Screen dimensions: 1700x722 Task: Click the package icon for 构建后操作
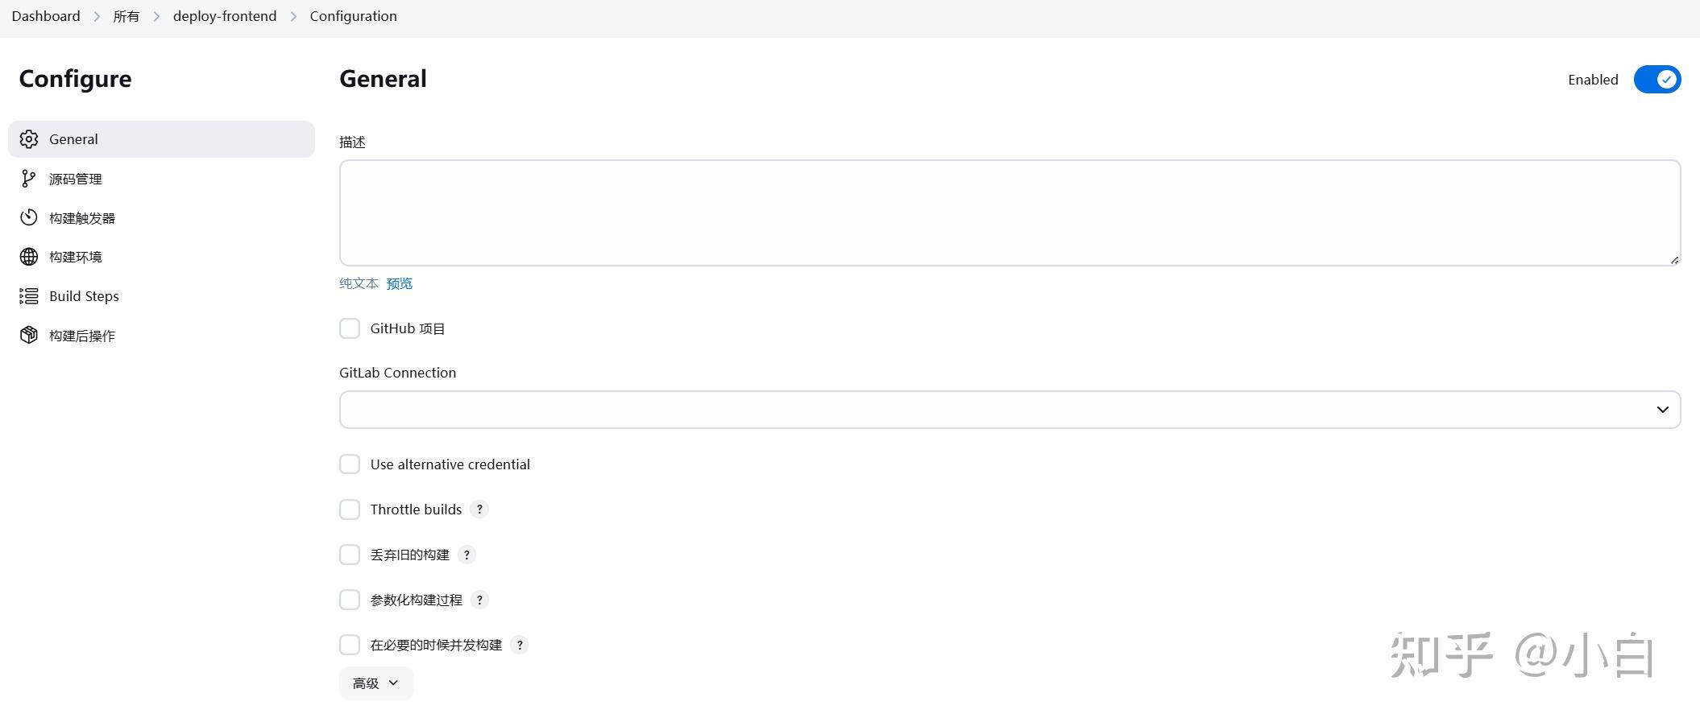(28, 335)
